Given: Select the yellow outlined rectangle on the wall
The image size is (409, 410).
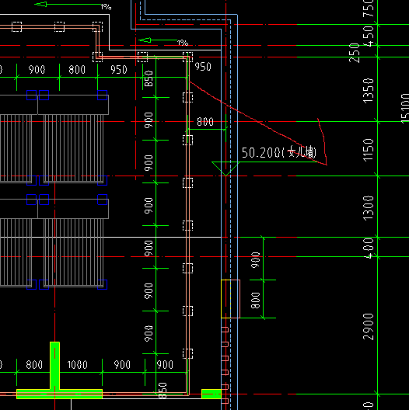Looking at the screenshot, I should [x=225, y=299].
